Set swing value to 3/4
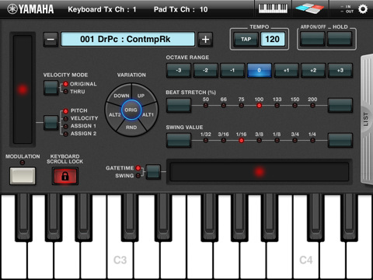This screenshot has height=280, width=373. pyautogui.click(x=295, y=140)
